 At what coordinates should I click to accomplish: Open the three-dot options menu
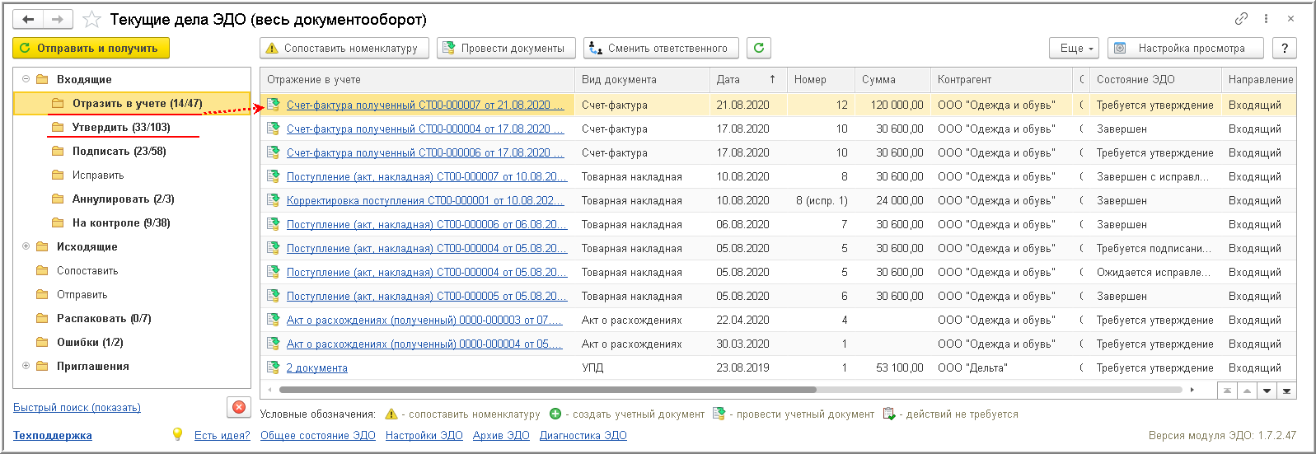tap(1266, 18)
